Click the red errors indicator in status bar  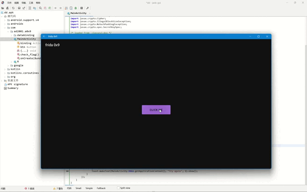[x=29, y=188]
